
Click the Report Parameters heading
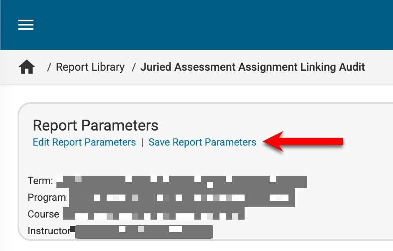pyautogui.click(x=95, y=125)
